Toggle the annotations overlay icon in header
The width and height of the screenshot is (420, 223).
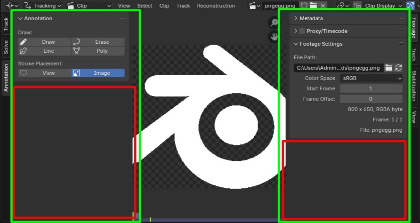coord(411,6)
